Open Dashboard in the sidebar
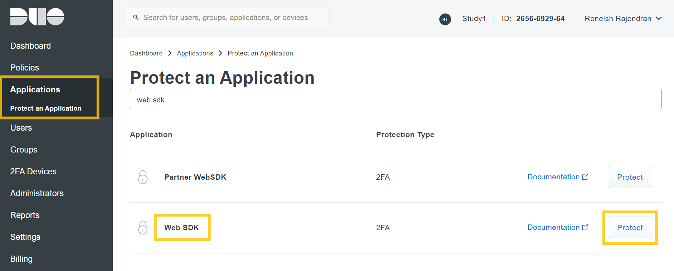Viewport: 674px width, 271px height. click(30, 46)
